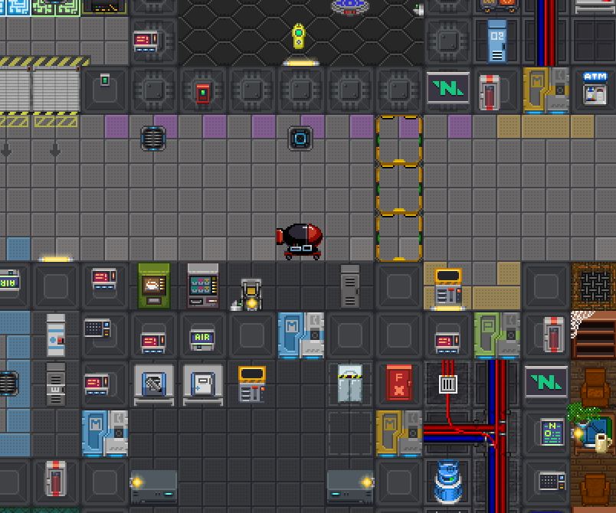The image size is (616, 513).
Task: Grab the cream coffee mug on the table
Action: [x=601, y=443]
